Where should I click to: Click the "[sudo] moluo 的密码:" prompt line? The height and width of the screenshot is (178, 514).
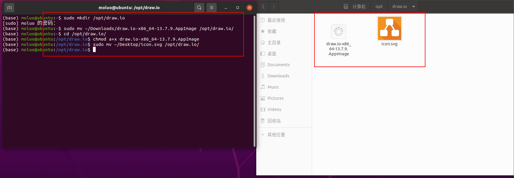(x=29, y=23)
